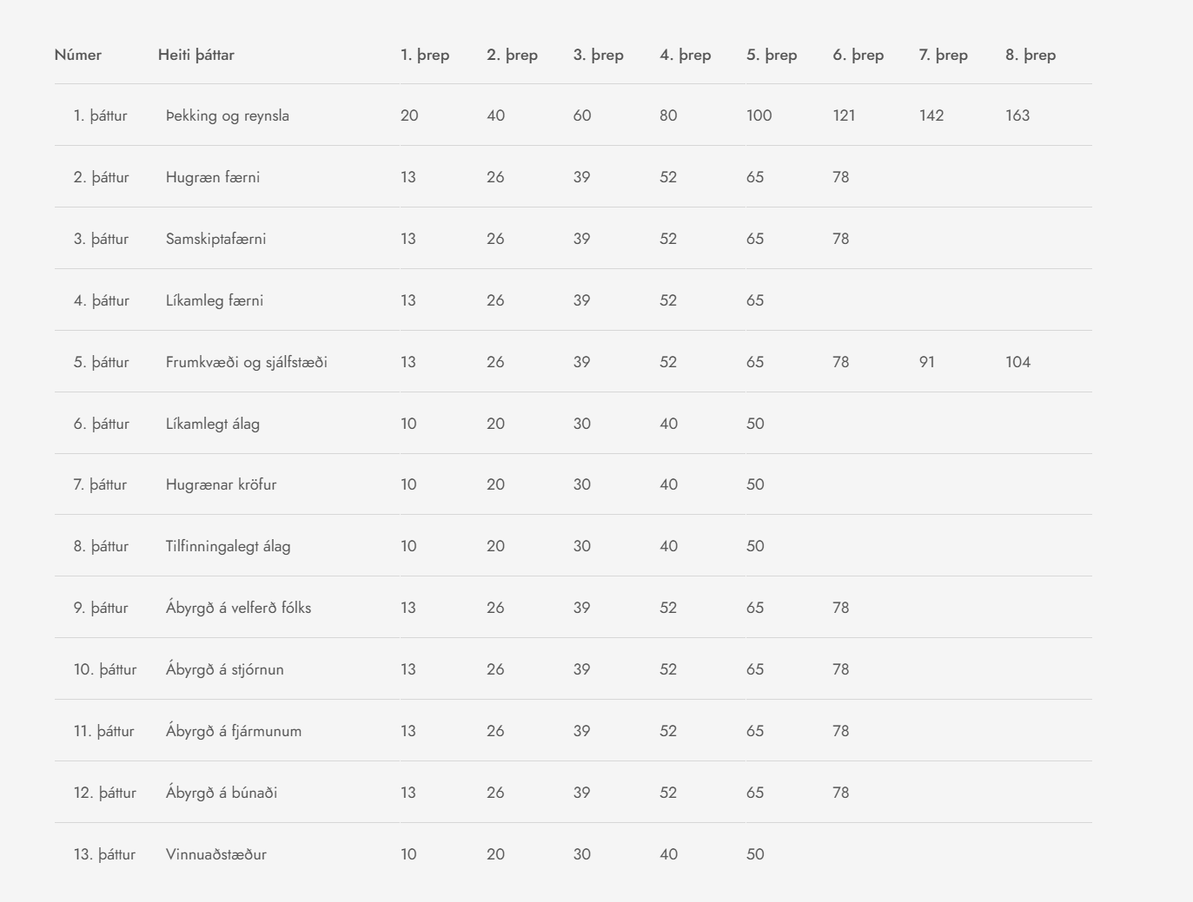Click the "Vinnuaðstæður" row name
Viewport: 1193px width, 902px height.
point(216,854)
